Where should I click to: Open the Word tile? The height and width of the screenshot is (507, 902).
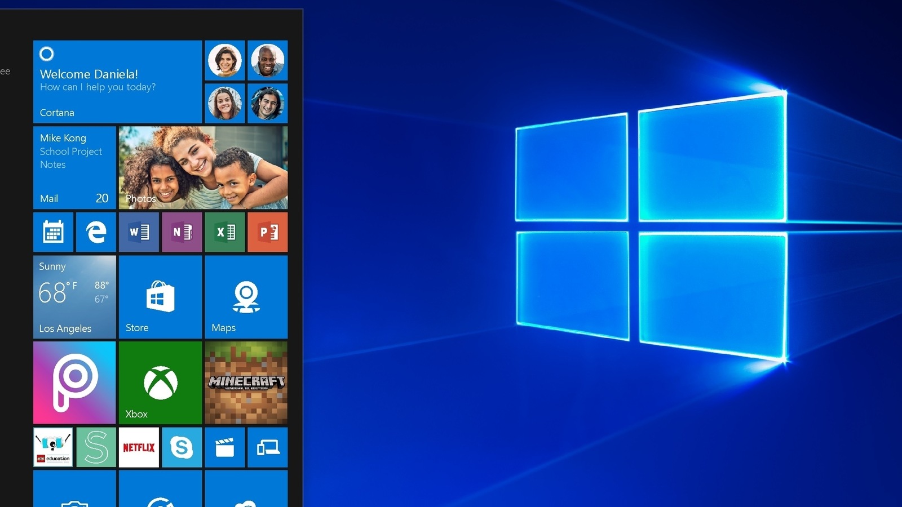click(139, 232)
